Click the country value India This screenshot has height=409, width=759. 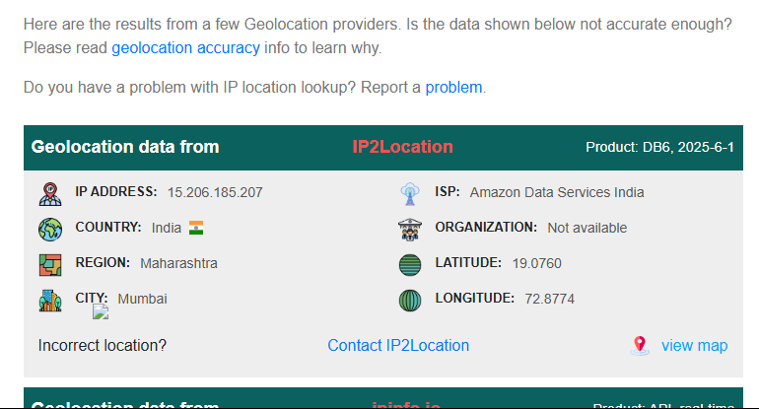point(166,228)
